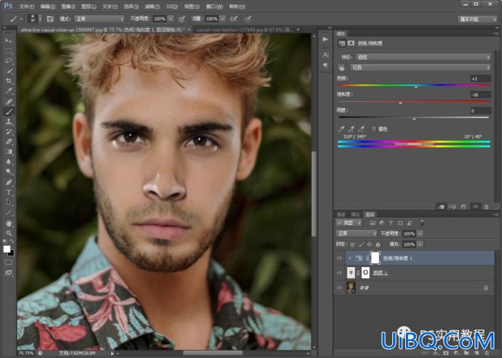Click the vertical scrollbar of the canvas
Screen dimensions: 502x358
coord(314,194)
